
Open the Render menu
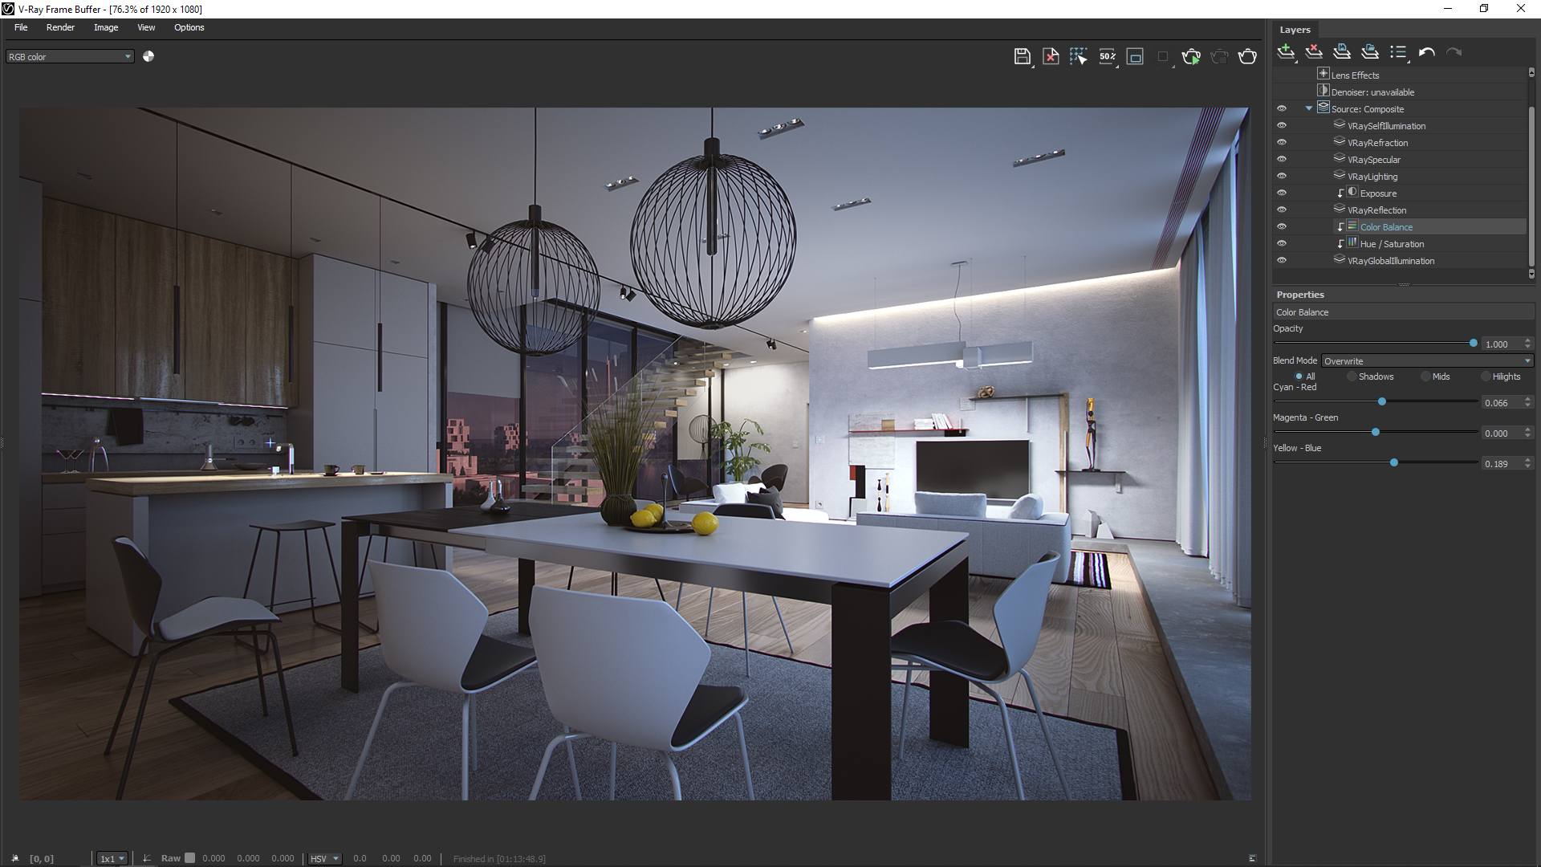pos(60,27)
